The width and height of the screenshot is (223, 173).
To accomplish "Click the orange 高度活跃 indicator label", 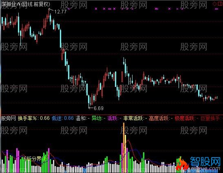I will 161,118.
